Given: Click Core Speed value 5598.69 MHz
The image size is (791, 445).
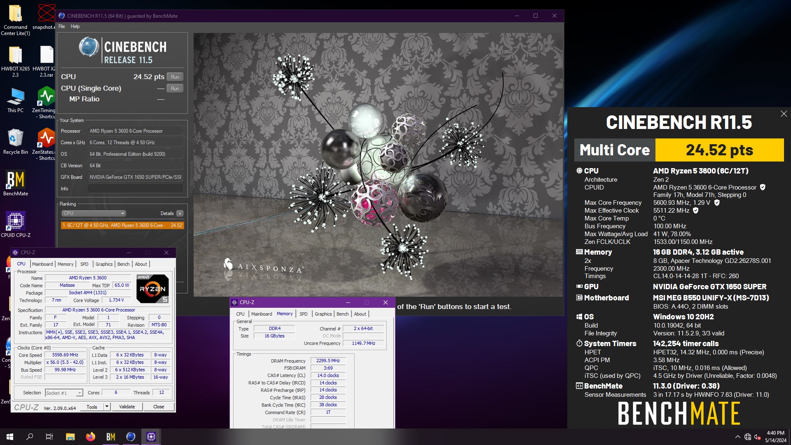Looking at the screenshot, I should 65,355.
